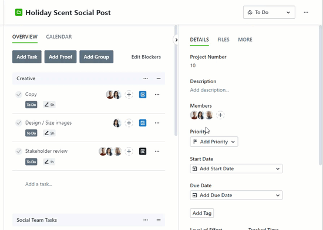Click the Add Task button

coord(27,57)
